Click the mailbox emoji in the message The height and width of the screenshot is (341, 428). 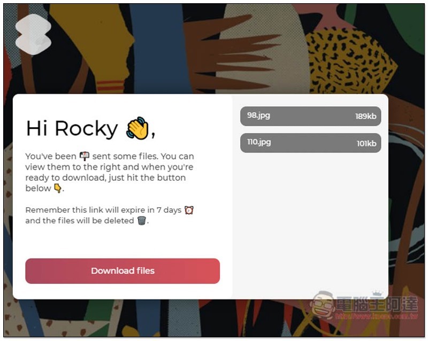(85, 156)
